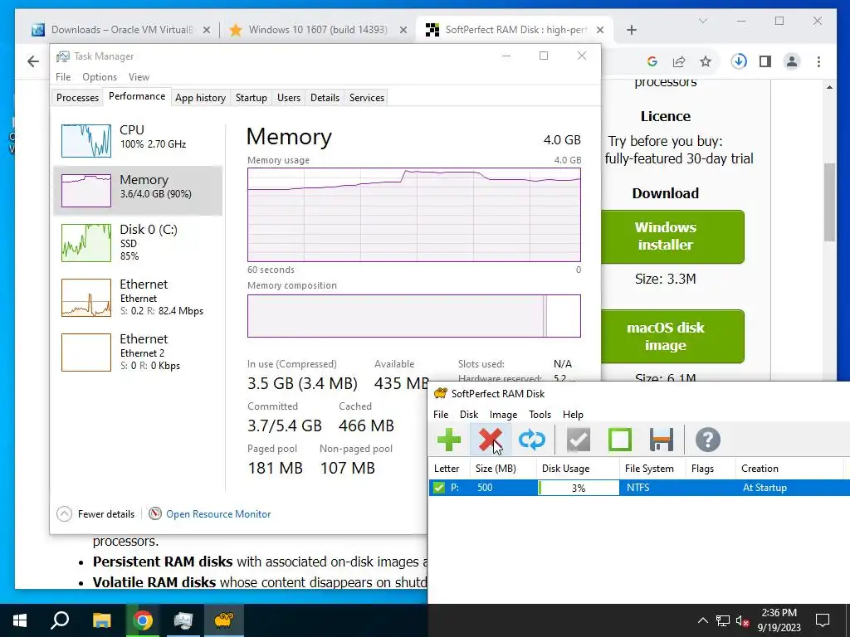850x637 pixels.
Task: Open Task Manager View menu
Action: point(139,77)
